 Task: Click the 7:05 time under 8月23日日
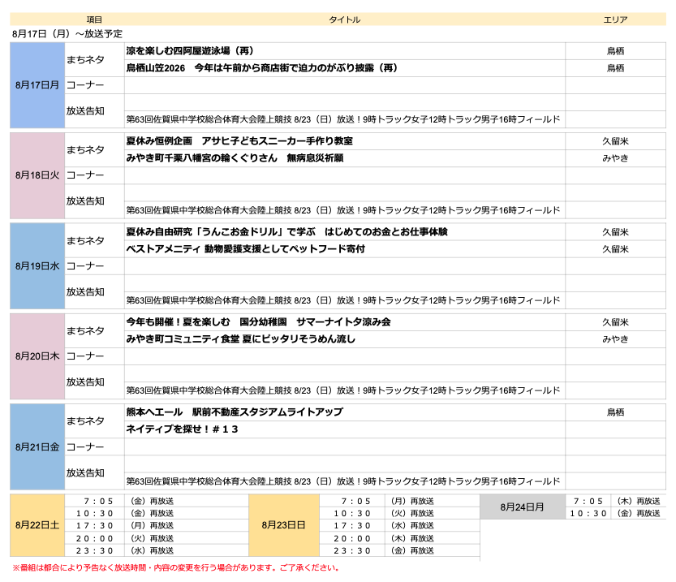point(355,501)
